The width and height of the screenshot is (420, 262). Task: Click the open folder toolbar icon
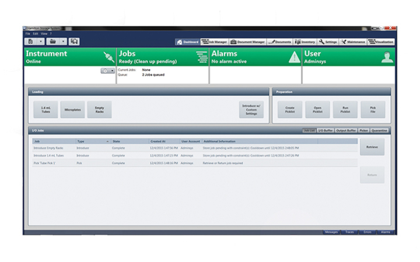52,41
